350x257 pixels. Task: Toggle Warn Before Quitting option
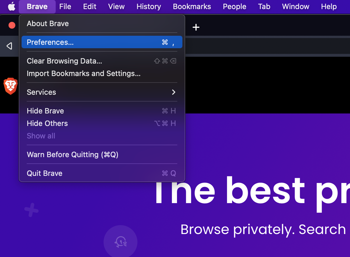102,155
